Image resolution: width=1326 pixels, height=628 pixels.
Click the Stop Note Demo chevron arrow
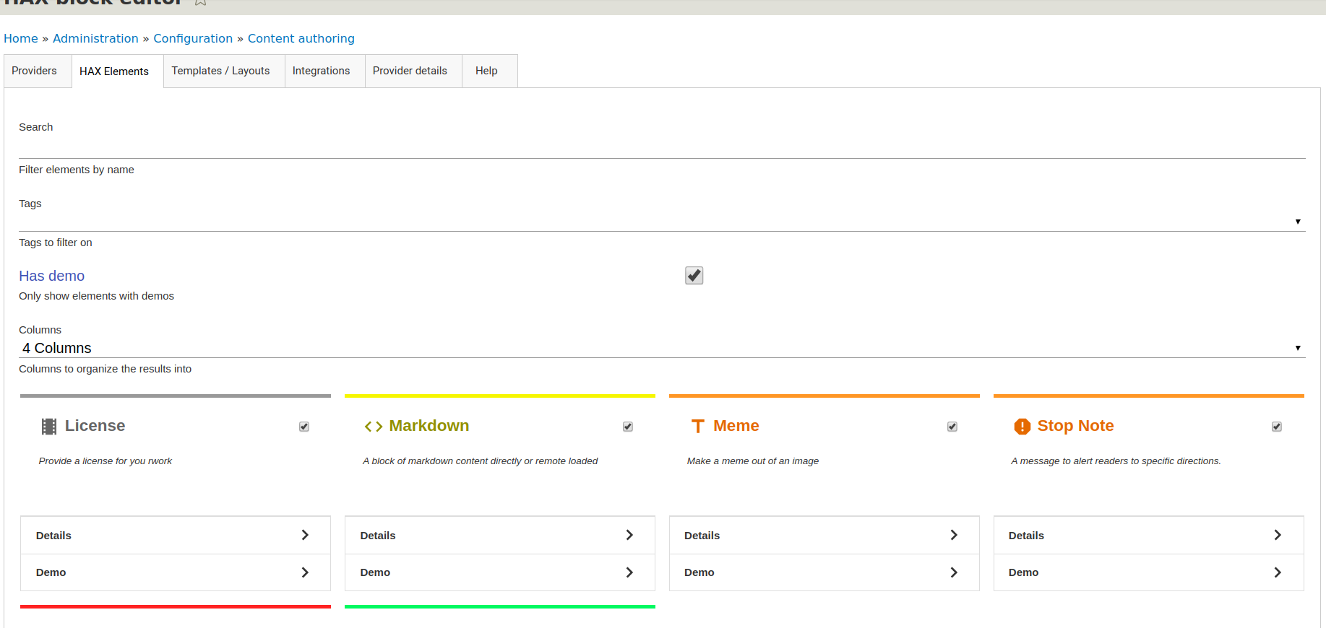coord(1278,572)
